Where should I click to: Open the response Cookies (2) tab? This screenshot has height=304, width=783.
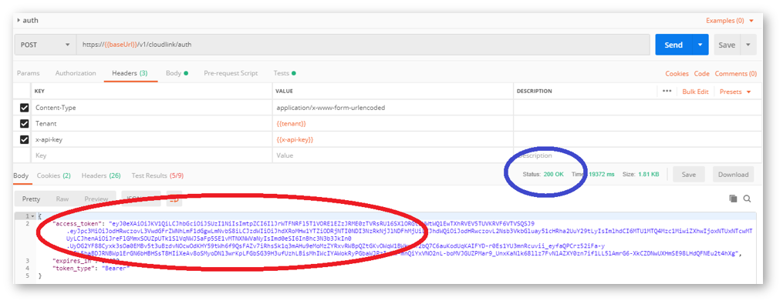click(x=53, y=175)
